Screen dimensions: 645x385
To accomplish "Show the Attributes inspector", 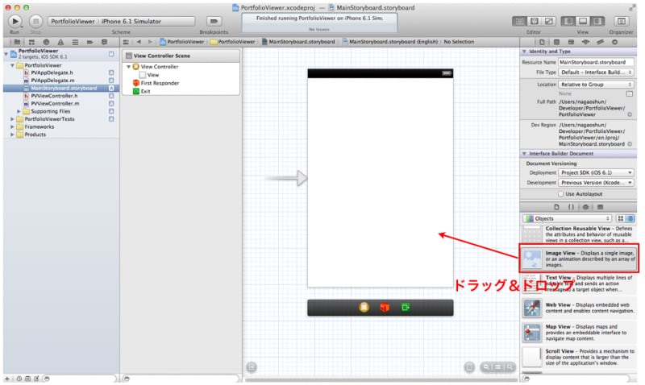I will [x=585, y=42].
